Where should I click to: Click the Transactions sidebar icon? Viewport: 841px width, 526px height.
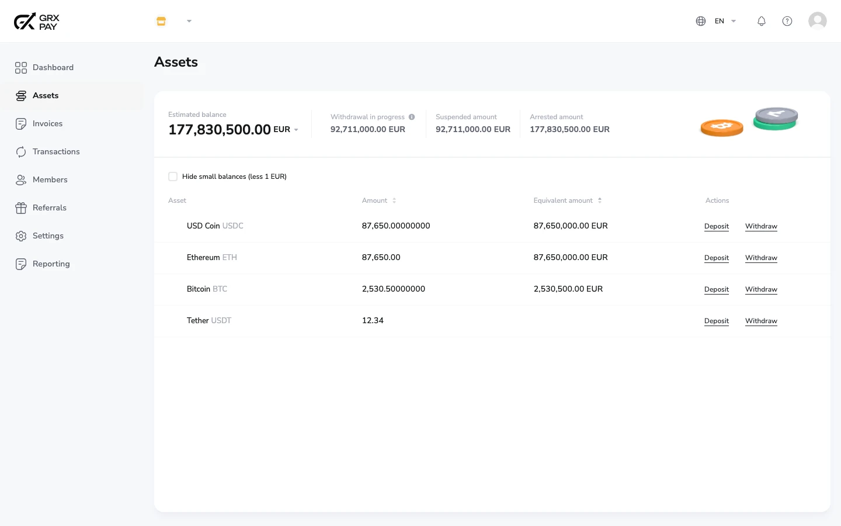pyautogui.click(x=21, y=152)
